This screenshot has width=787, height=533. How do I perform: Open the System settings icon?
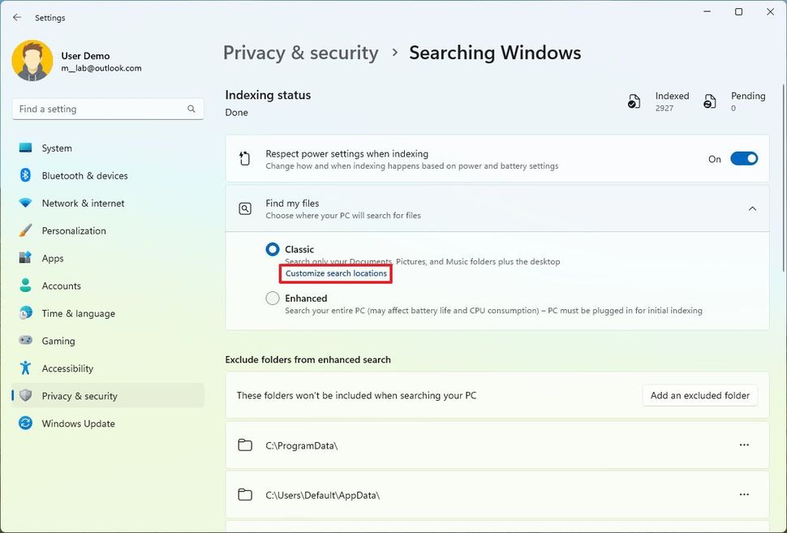tap(27, 148)
